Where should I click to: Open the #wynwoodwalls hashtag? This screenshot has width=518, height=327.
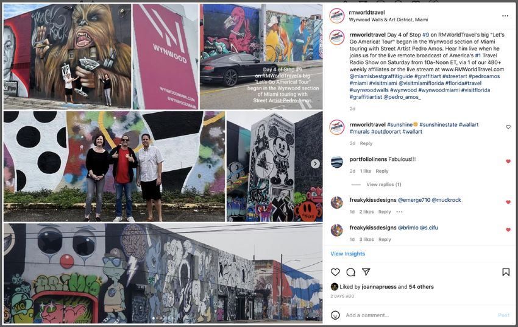click(369, 90)
